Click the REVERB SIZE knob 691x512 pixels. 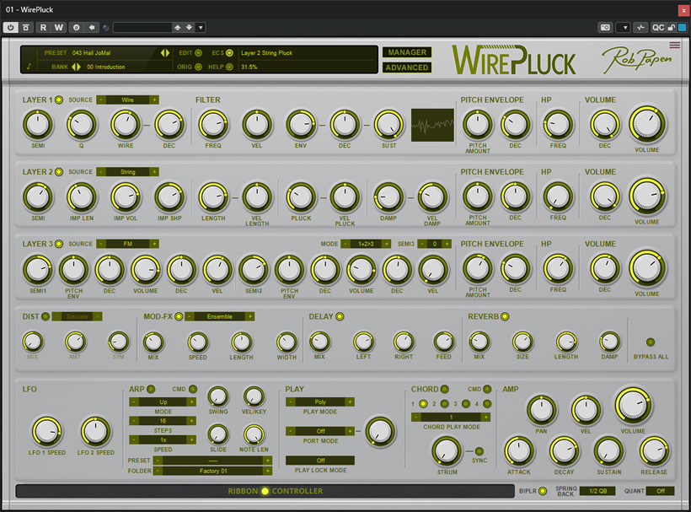(x=522, y=342)
